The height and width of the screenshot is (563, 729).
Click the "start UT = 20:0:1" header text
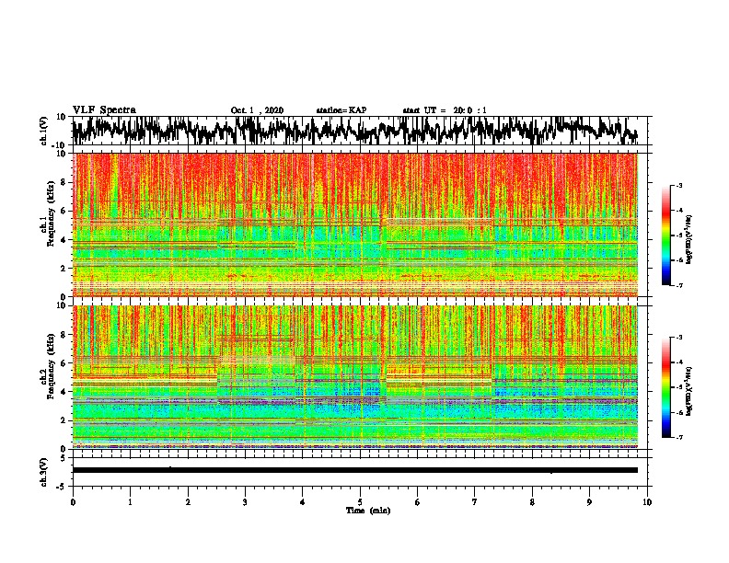tap(445, 110)
